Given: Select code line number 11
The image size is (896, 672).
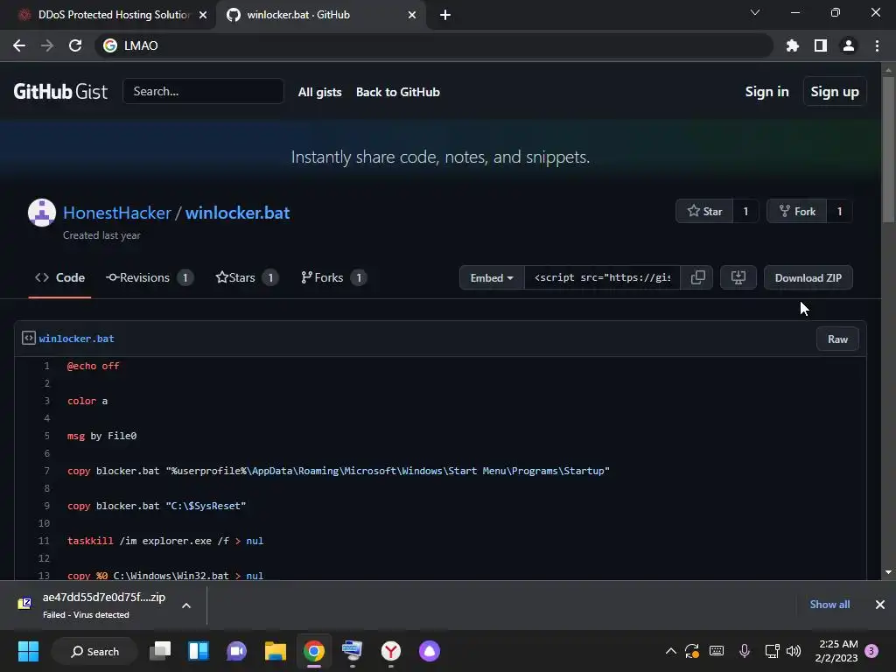Looking at the screenshot, I should pyautogui.click(x=44, y=541).
